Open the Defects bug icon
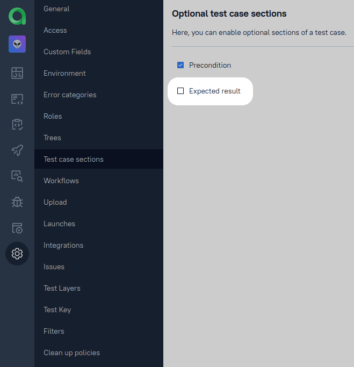Viewport: 354px width, 367px height. click(x=17, y=202)
